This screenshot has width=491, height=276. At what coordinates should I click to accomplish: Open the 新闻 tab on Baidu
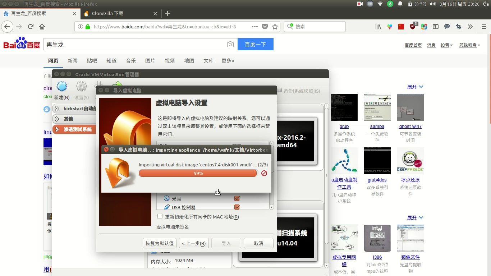click(73, 61)
